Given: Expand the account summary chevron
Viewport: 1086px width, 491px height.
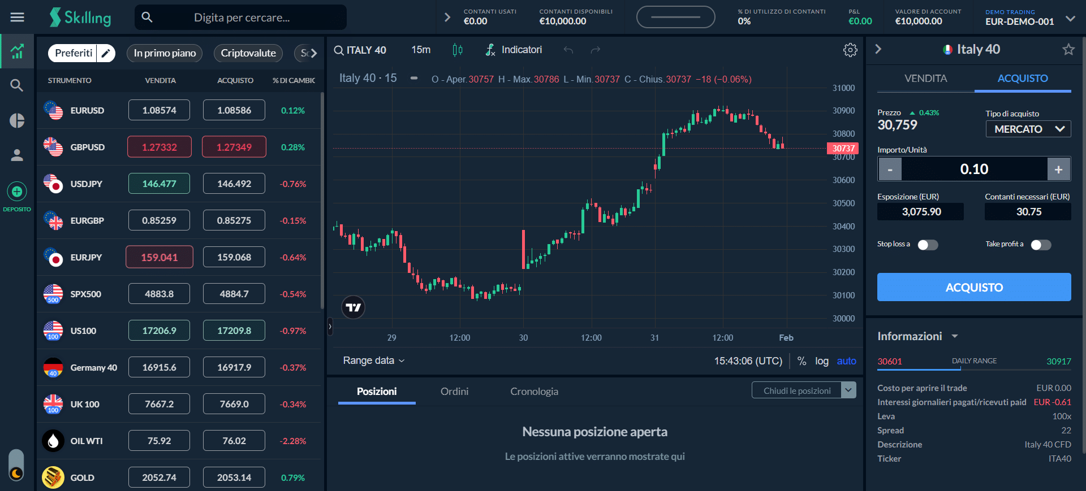Looking at the screenshot, I should [x=447, y=18].
